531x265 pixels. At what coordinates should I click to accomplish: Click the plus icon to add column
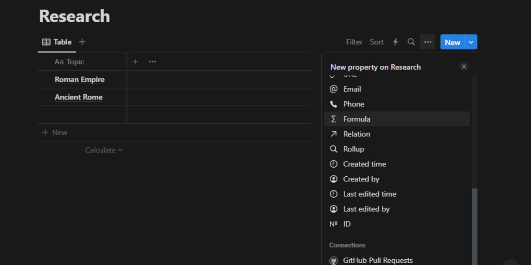click(135, 62)
